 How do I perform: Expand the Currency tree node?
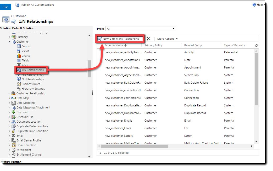click(9, 37)
